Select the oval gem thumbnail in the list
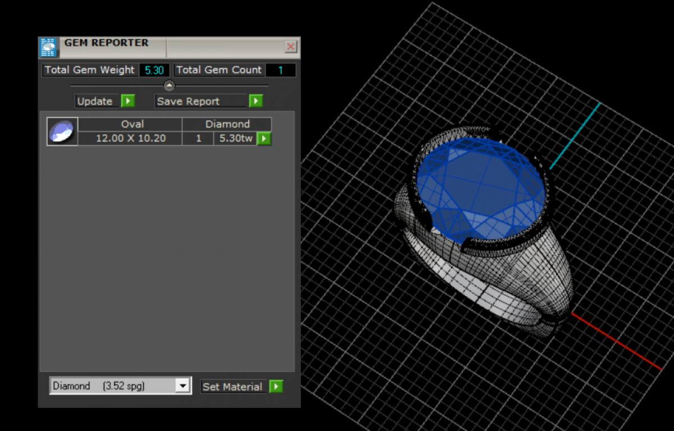Image resolution: width=674 pixels, height=431 pixels. pos(62,132)
